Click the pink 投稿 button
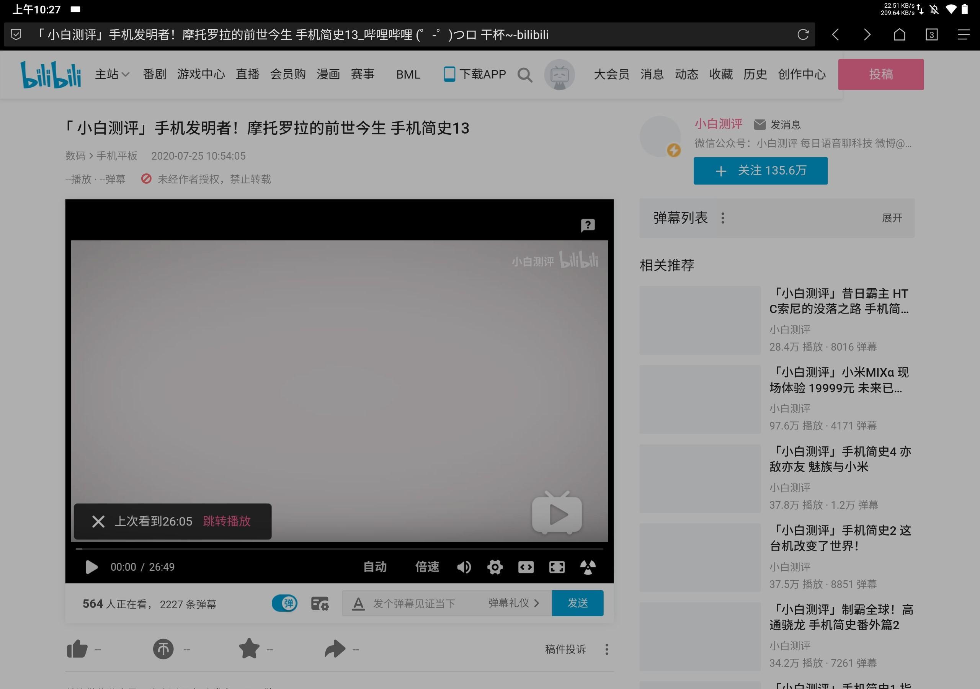980x689 pixels. click(880, 74)
